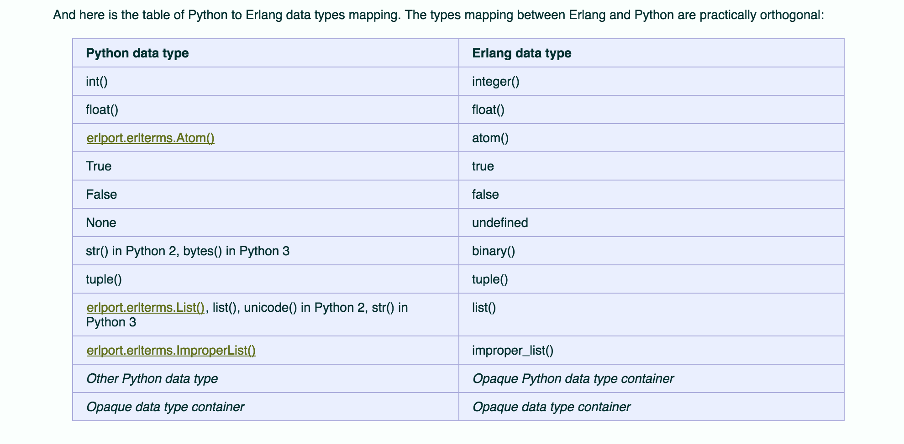
Task: Select the True cell in Python column
Action: pos(99,166)
